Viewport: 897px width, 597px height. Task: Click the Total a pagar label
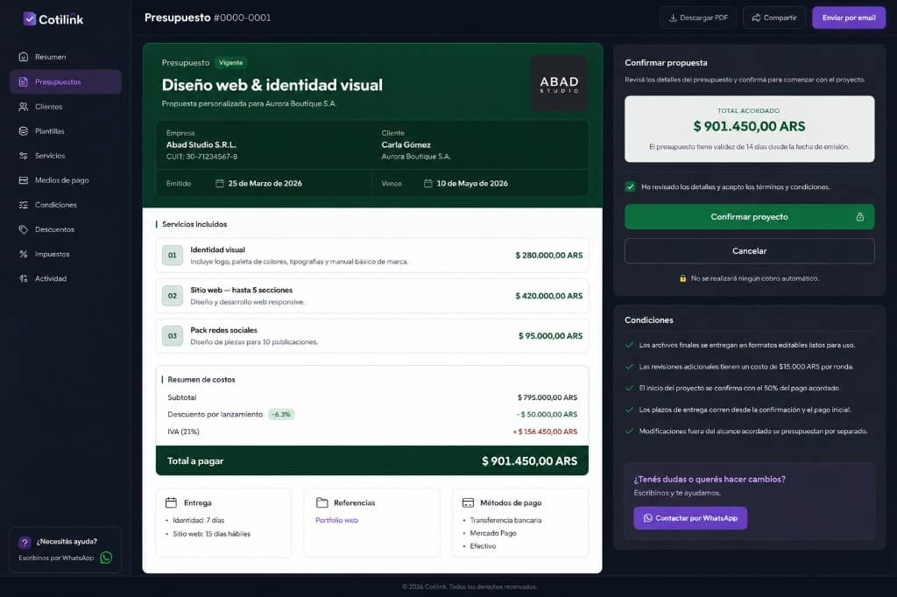pos(195,461)
